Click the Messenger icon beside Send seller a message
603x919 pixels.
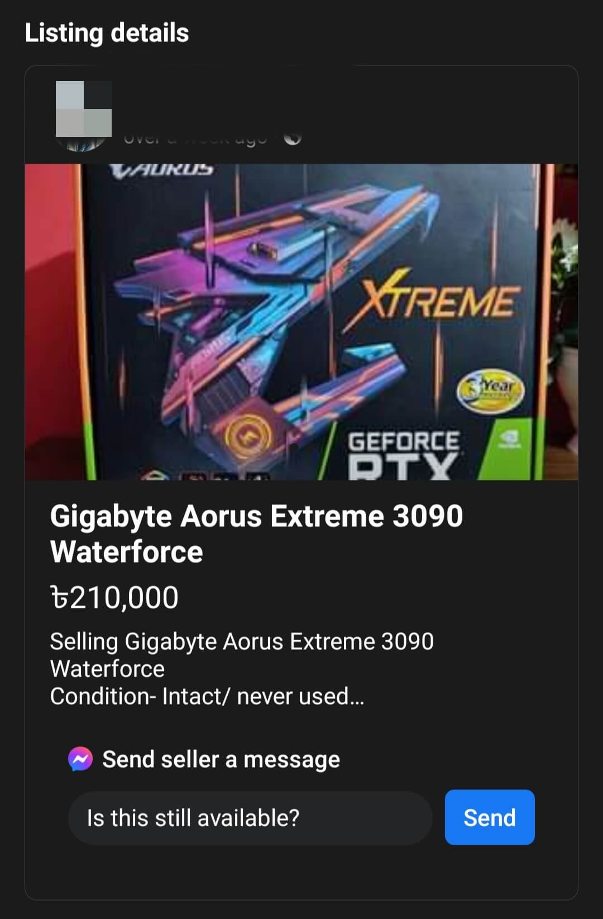(x=80, y=759)
